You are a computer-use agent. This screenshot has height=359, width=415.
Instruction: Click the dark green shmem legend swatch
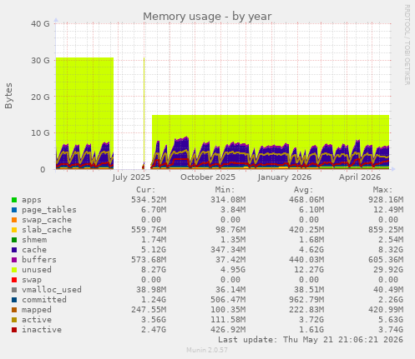(14, 240)
